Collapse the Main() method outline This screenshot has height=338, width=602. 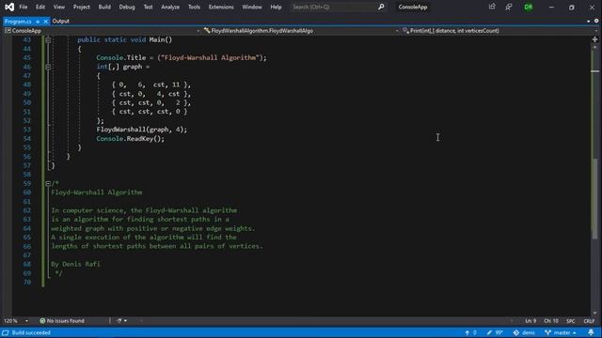[48, 39]
